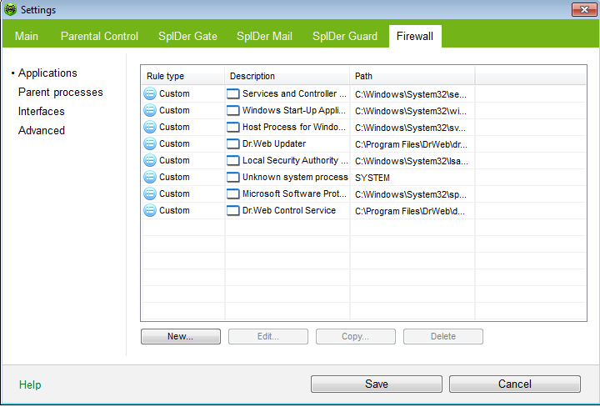Click the Save button
Viewport: 600px width, 407px height.
tap(376, 384)
